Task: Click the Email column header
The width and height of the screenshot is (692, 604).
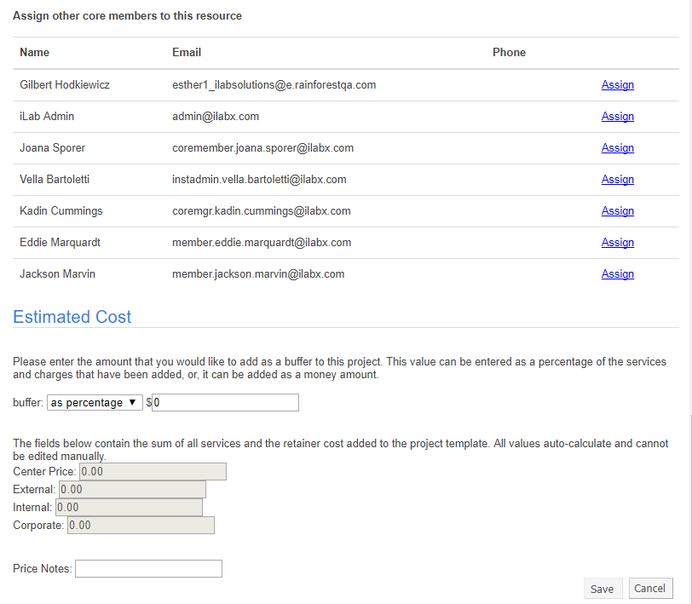Action: click(187, 53)
